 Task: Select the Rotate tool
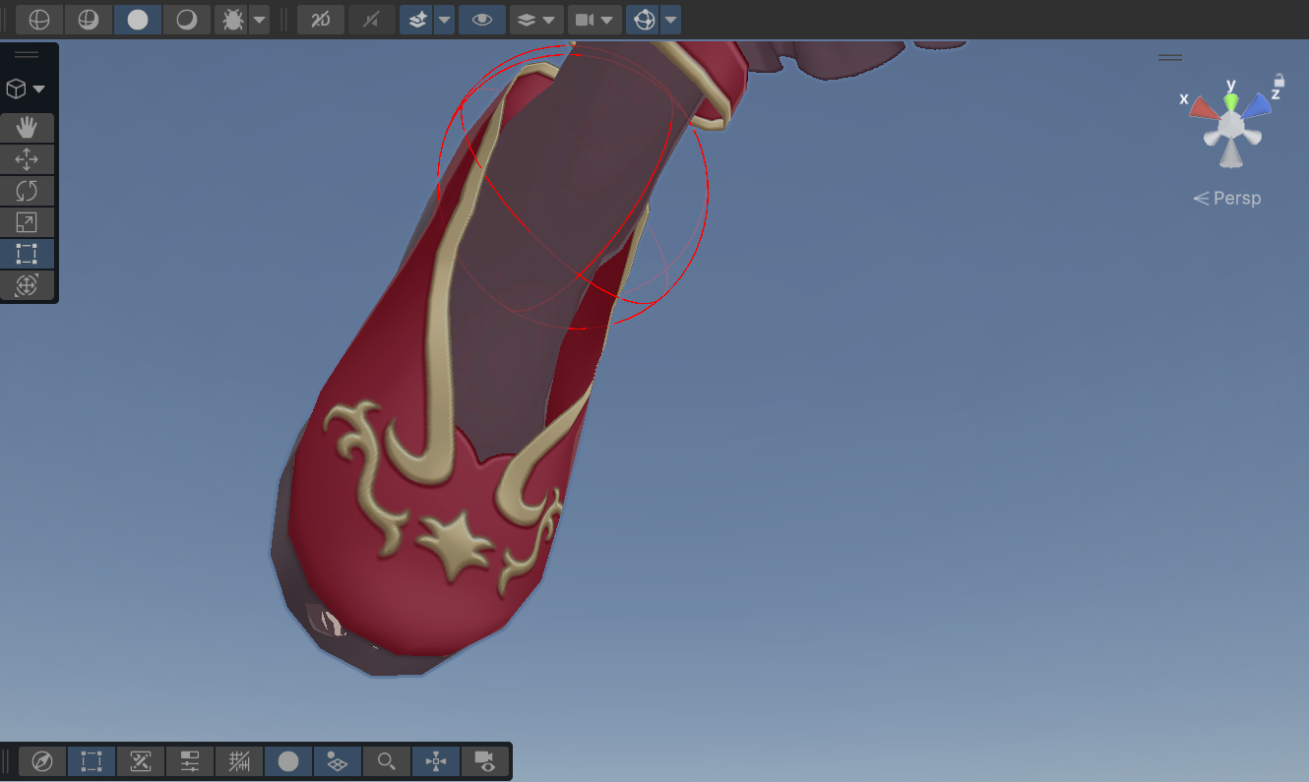27,191
